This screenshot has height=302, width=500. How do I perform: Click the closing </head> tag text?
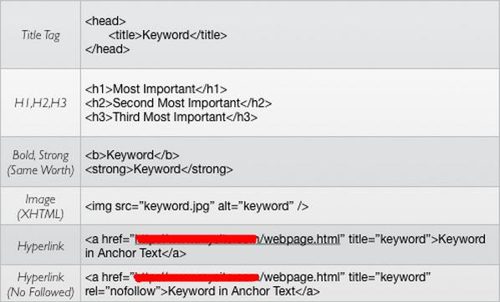point(108,49)
